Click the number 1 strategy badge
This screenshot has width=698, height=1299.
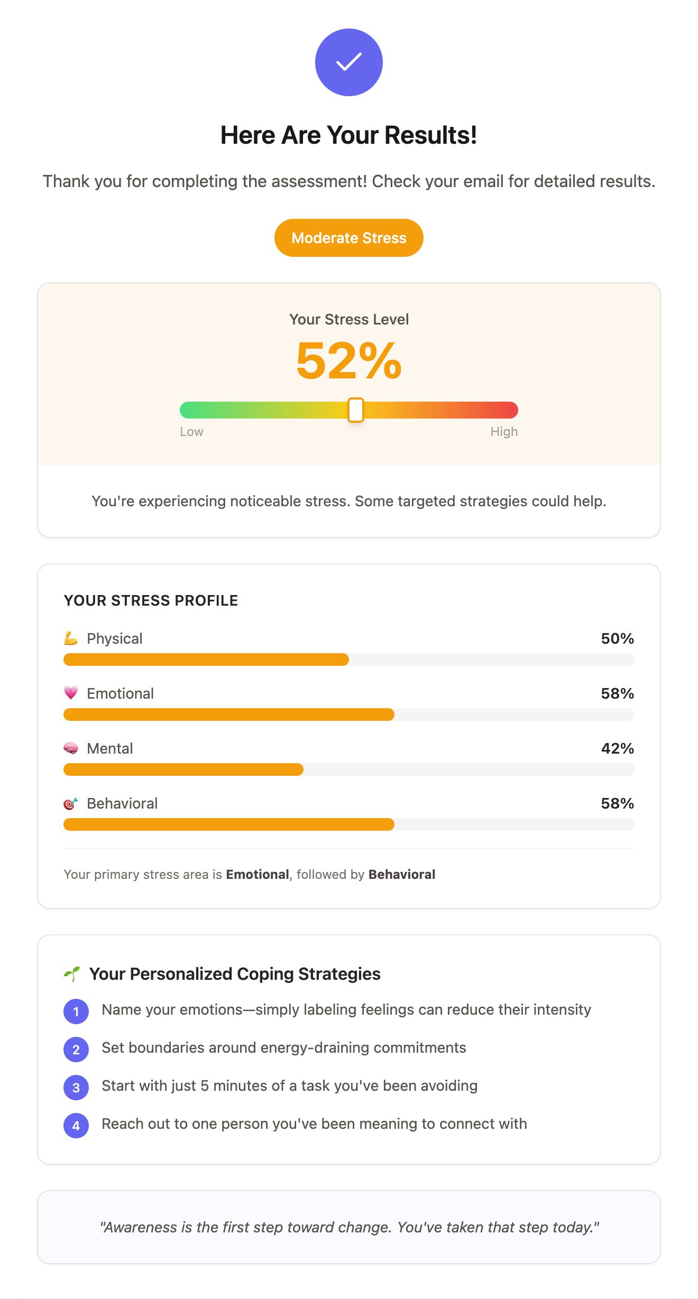(x=76, y=1012)
